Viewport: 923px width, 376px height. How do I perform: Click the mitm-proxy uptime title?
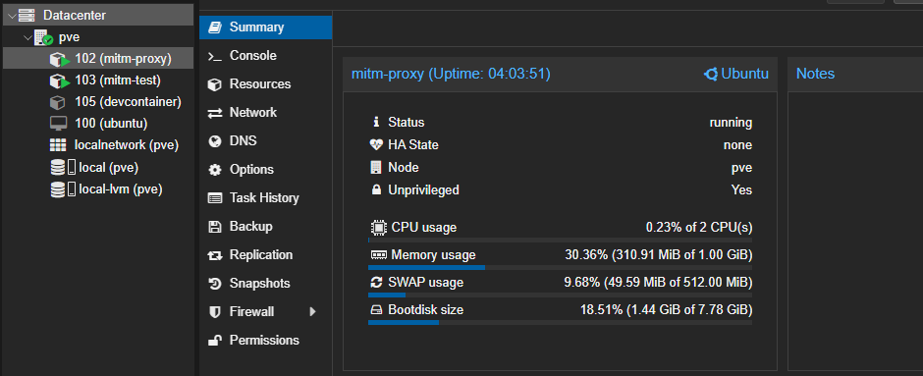point(451,75)
